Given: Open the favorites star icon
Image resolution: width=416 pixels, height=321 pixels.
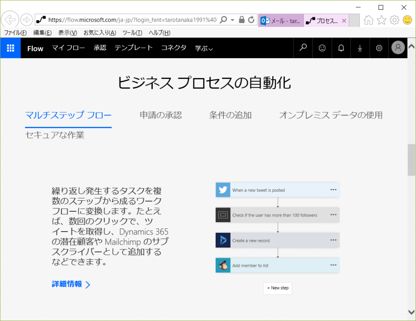Looking at the screenshot, I should click(x=381, y=20).
